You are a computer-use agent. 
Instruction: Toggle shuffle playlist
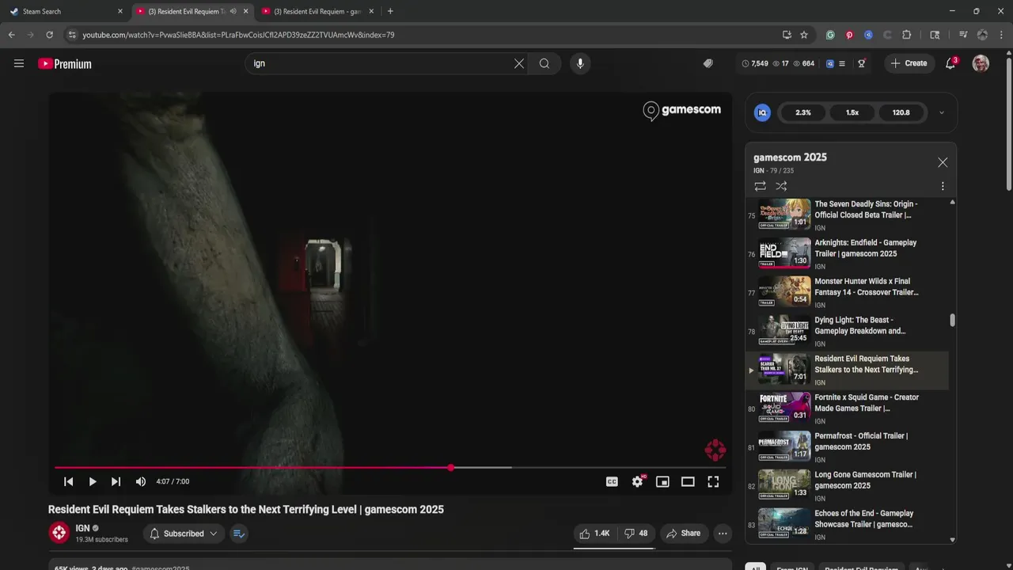pyautogui.click(x=781, y=186)
